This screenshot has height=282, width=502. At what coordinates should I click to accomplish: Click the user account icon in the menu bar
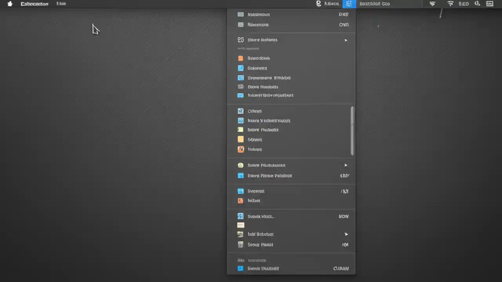pos(318,4)
